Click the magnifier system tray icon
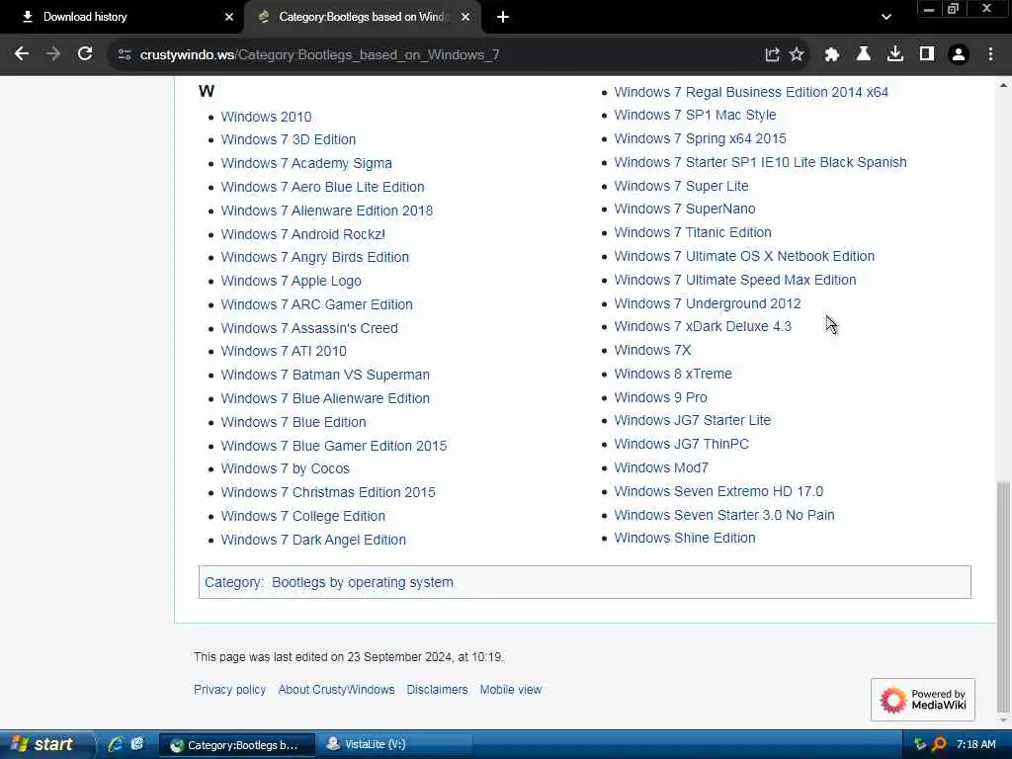The height and width of the screenshot is (759, 1012). point(939,744)
